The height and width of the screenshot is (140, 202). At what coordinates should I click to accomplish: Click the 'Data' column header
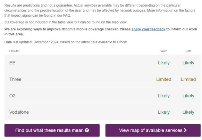pos(188,51)
